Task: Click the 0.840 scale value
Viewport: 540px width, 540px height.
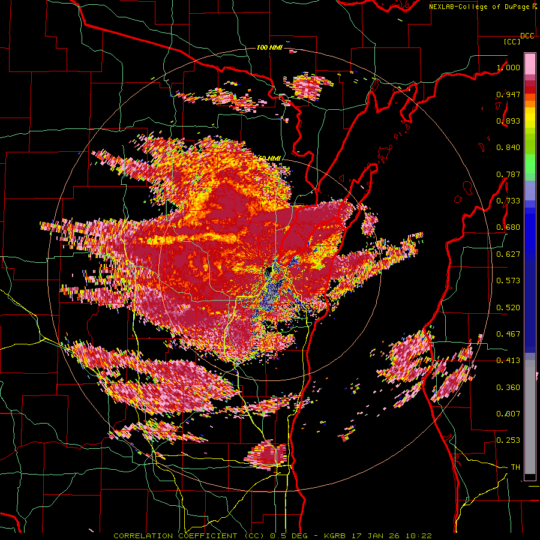Action: (508, 148)
